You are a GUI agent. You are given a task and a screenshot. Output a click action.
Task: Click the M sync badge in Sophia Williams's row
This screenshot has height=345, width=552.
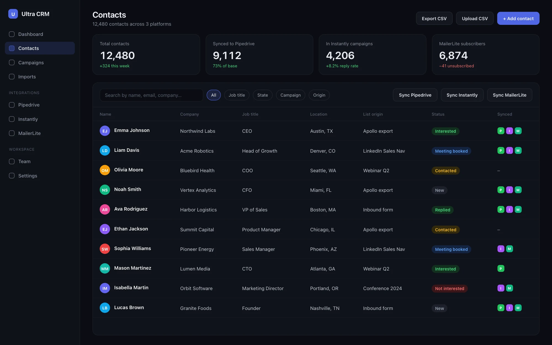[509, 249]
